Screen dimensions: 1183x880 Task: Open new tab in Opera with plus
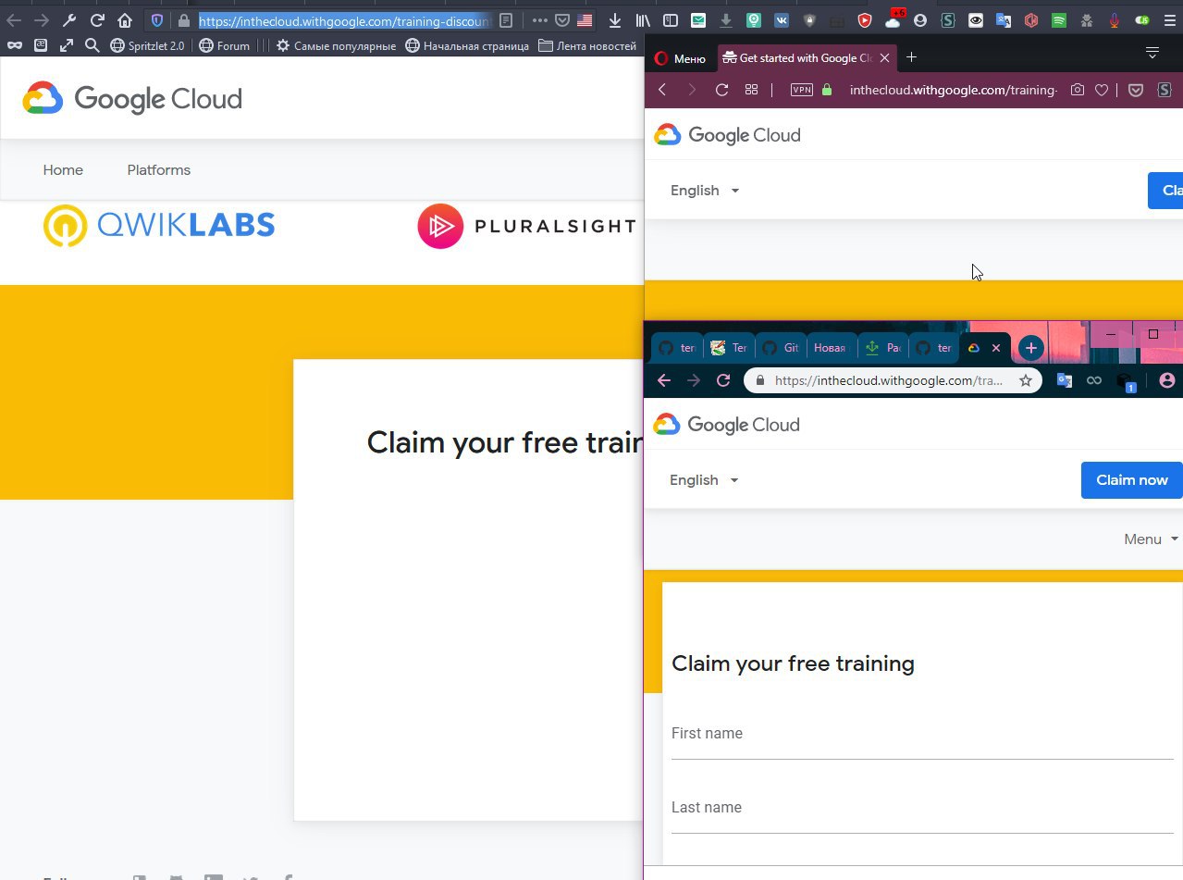(x=911, y=57)
